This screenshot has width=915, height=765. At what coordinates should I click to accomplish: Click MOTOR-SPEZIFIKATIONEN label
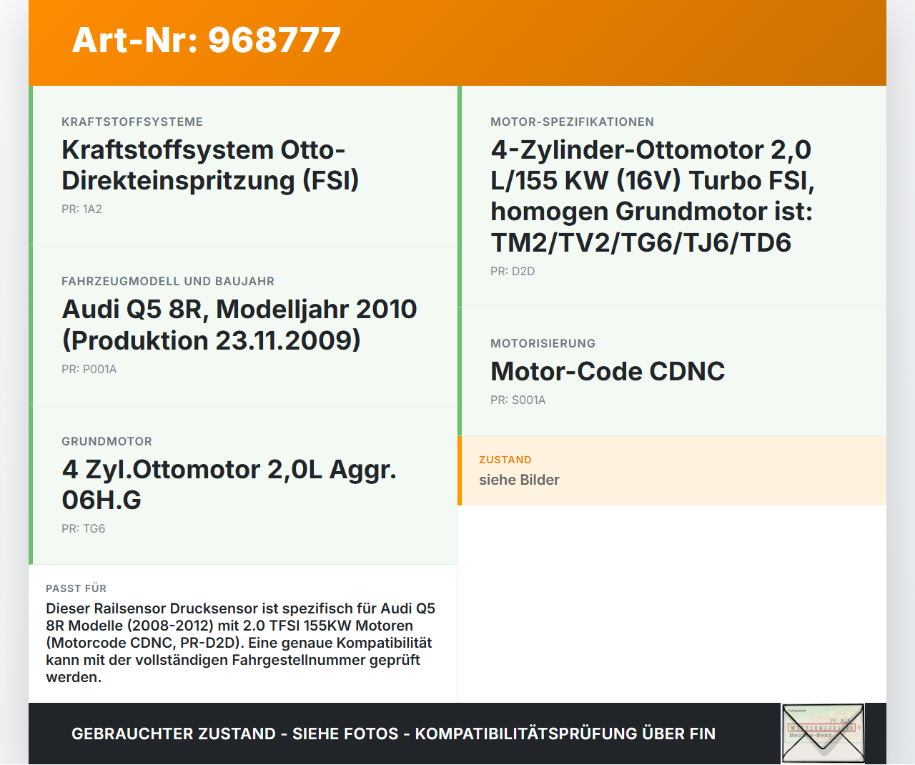(572, 122)
